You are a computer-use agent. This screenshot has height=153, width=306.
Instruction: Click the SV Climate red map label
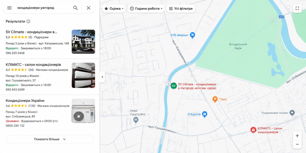[x=197, y=86]
